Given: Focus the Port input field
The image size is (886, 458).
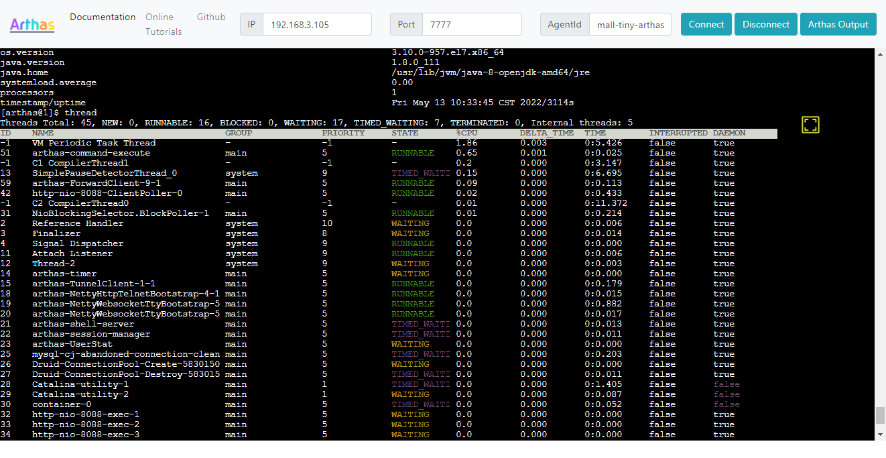Looking at the screenshot, I should coord(472,25).
